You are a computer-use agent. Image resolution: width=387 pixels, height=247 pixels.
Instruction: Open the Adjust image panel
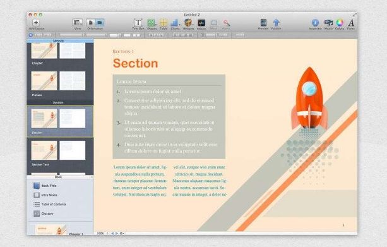coord(201,23)
